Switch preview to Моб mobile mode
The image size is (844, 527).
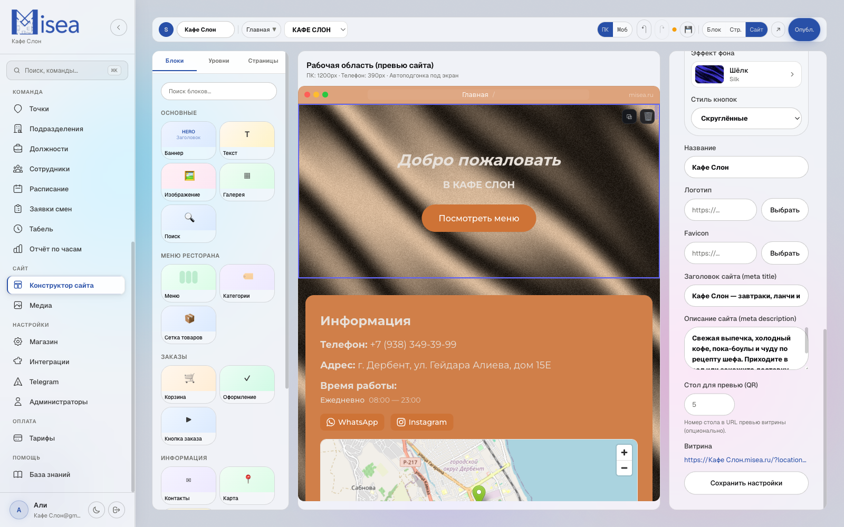[x=622, y=30]
